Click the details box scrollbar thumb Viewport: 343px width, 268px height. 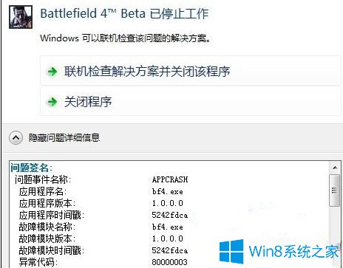point(335,190)
